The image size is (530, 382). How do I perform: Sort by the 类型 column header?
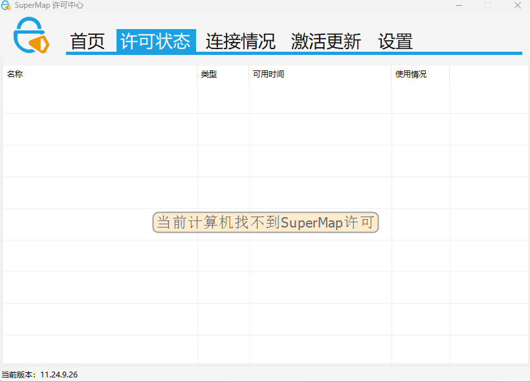[223, 74]
